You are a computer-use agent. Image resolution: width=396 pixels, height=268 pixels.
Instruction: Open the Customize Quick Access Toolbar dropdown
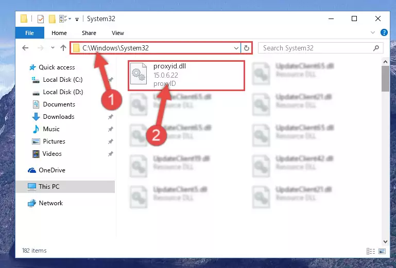(x=77, y=19)
